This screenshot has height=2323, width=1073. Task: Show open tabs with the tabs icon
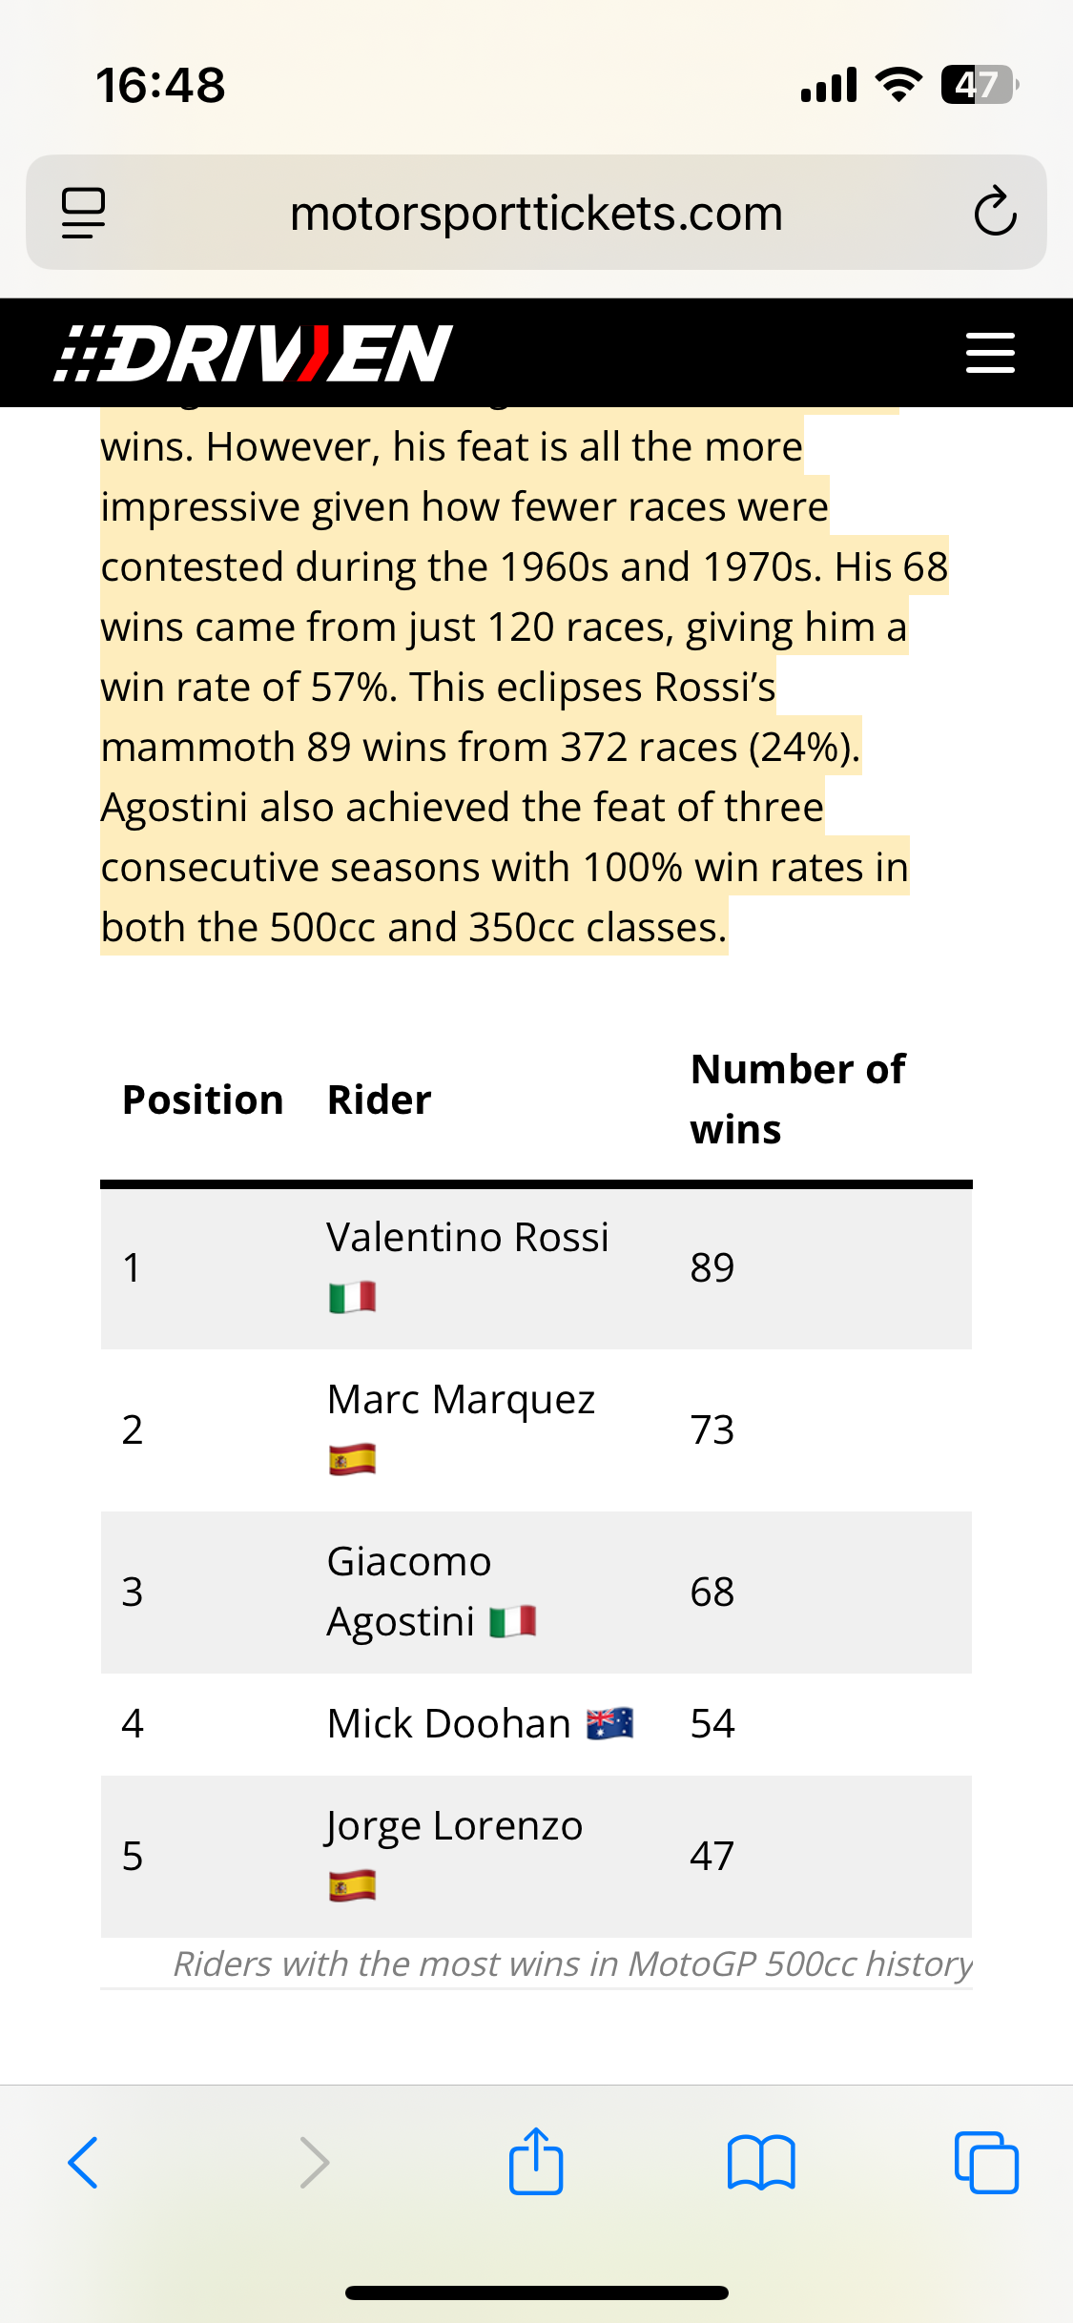click(986, 2162)
